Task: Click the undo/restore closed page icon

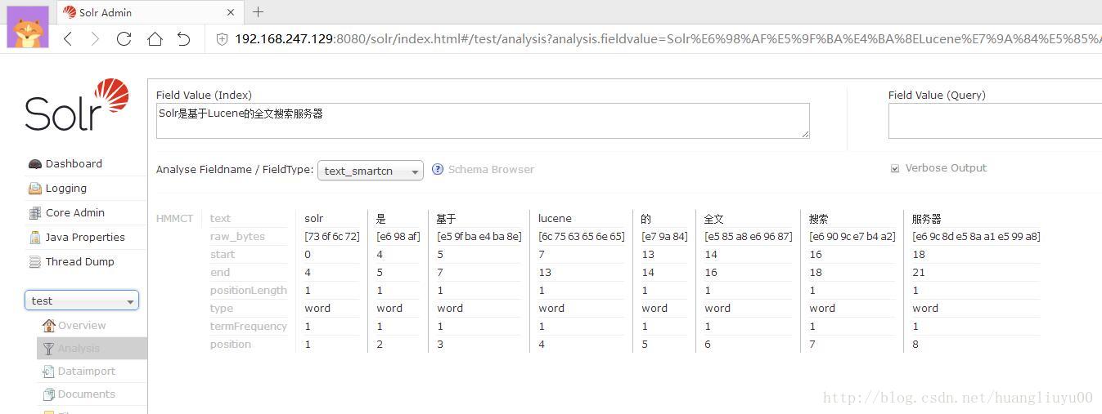Action: (x=183, y=38)
